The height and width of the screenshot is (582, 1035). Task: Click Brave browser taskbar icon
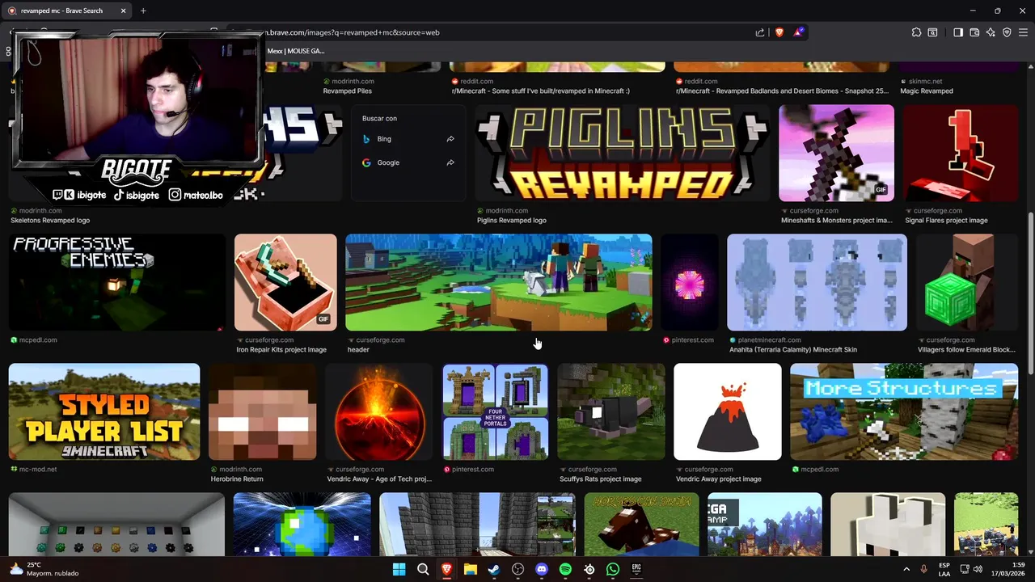pyautogui.click(x=446, y=569)
